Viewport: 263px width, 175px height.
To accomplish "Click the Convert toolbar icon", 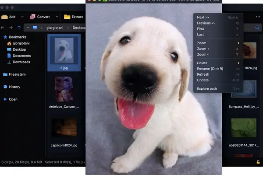I will click(32, 17).
